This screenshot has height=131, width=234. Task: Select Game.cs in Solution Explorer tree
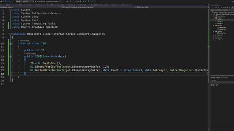[220, 37]
